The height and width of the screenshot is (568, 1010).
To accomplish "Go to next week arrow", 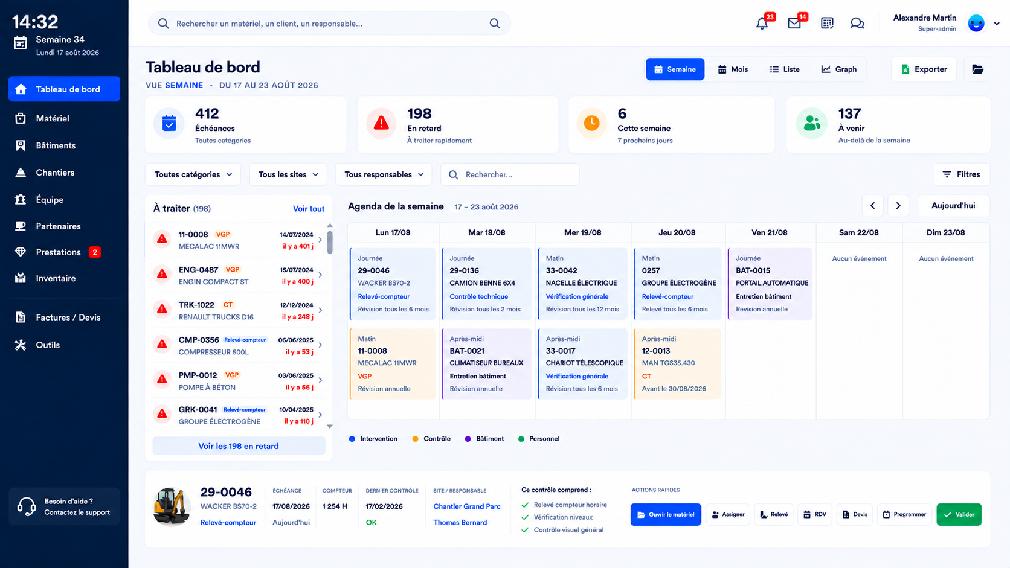I will (x=898, y=206).
